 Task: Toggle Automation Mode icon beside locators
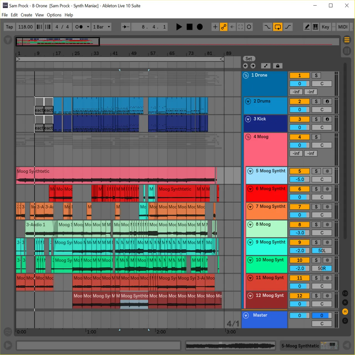(x=266, y=66)
